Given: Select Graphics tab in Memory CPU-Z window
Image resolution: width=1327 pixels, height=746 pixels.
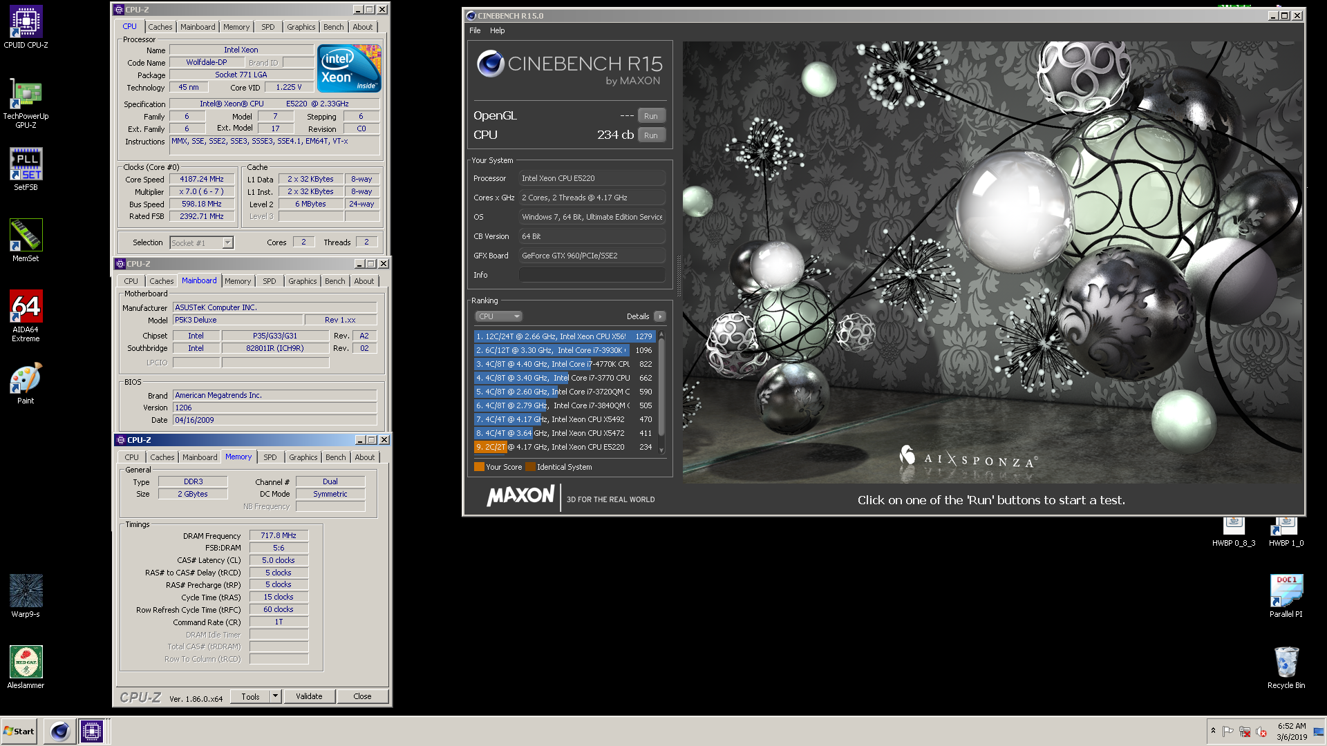Looking at the screenshot, I should click(x=303, y=457).
